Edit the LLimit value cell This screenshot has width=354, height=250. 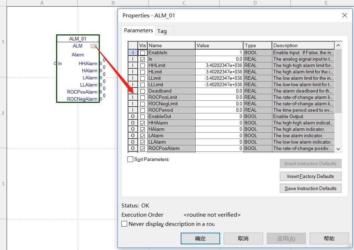tap(219, 78)
